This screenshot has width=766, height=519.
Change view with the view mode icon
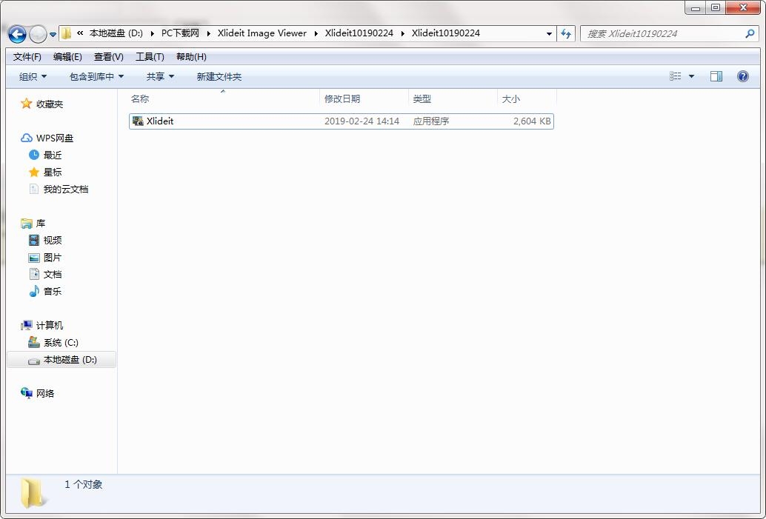click(x=675, y=76)
